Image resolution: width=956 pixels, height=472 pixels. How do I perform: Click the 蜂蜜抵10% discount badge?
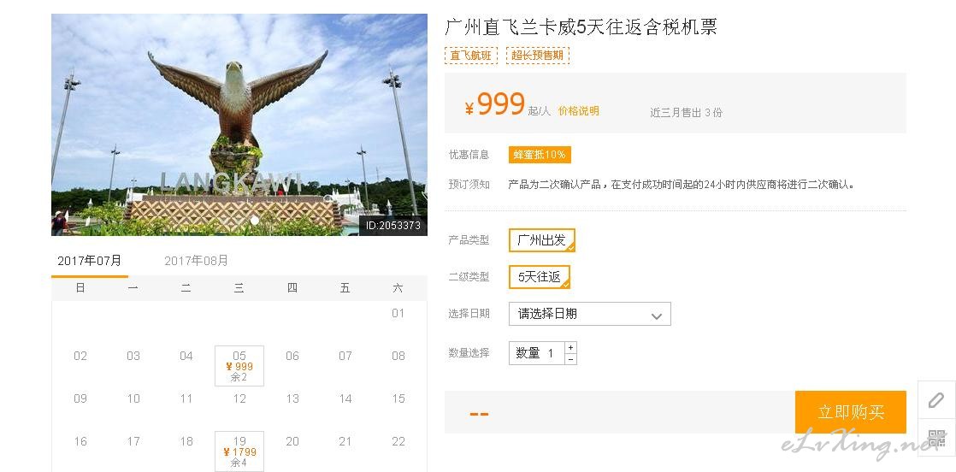(x=540, y=155)
